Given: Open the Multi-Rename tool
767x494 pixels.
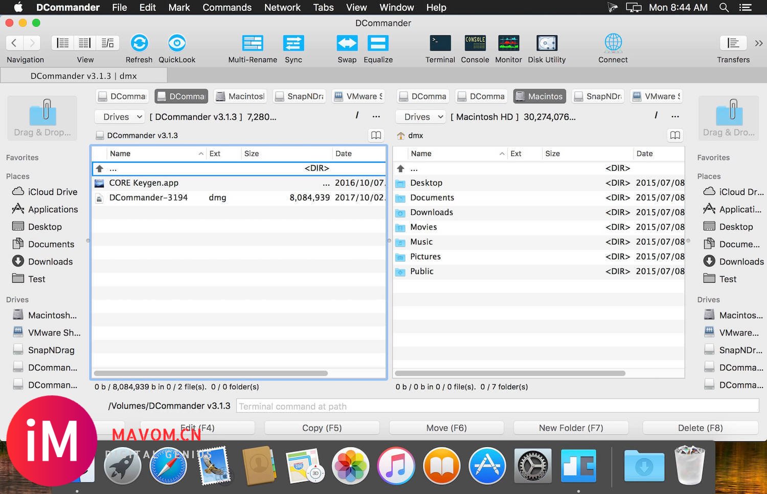Looking at the screenshot, I should pyautogui.click(x=253, y=43).
